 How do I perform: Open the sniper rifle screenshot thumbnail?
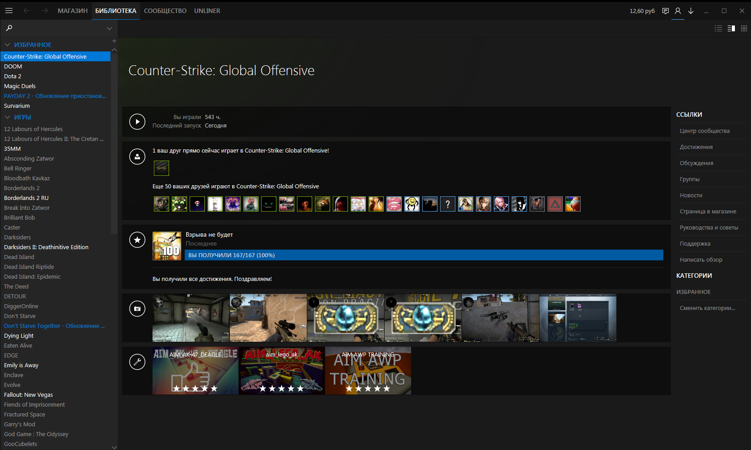point(268,318)
